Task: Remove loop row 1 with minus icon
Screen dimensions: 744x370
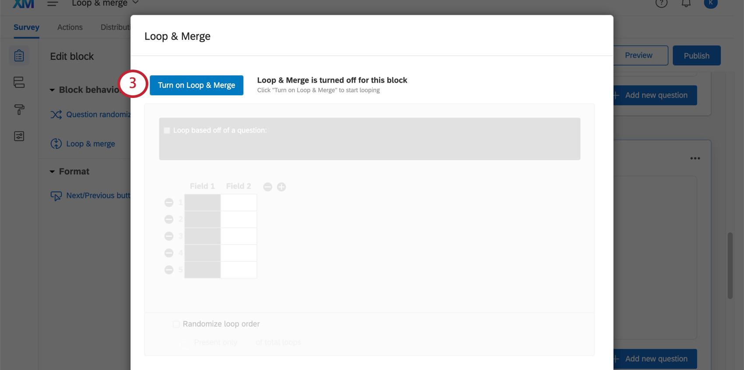Action: [x=169, y=202]
